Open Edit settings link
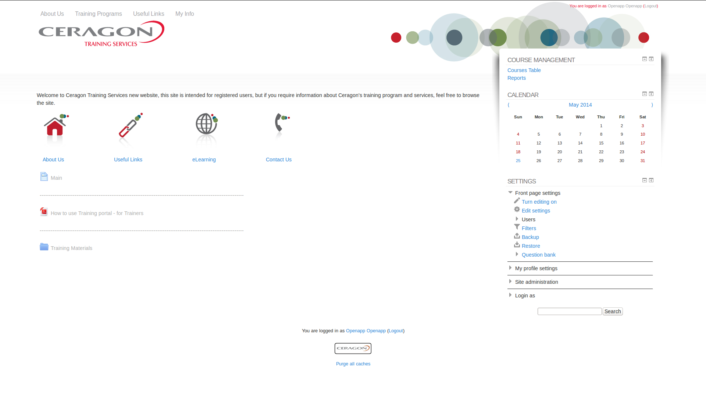 tap(536, 211)
